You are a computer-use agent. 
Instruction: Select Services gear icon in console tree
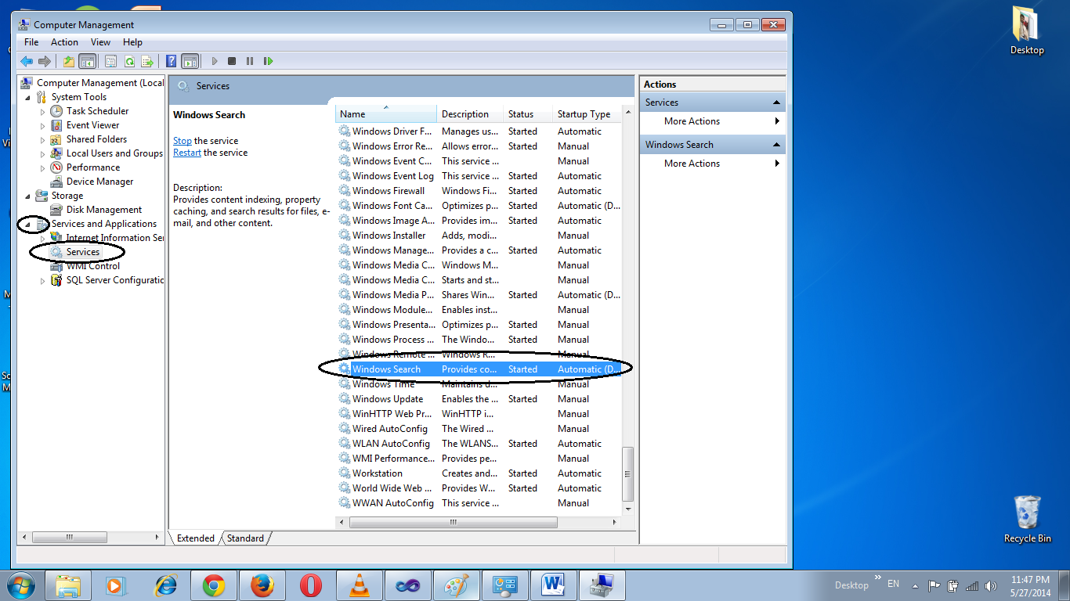pyautogui.click(x=56, y=252)
